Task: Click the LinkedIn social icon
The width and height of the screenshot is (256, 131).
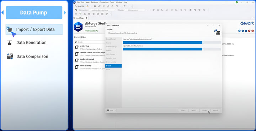Action: tap(246, 31)
